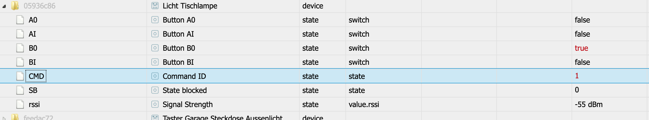Click the value.rssi role cell
This screenshot has height=120, width=649.
point(364,105)
